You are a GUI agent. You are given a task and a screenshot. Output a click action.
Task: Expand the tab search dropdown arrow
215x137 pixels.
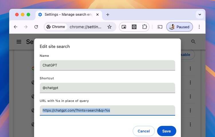pyautogui.click(x=200, y=14)
